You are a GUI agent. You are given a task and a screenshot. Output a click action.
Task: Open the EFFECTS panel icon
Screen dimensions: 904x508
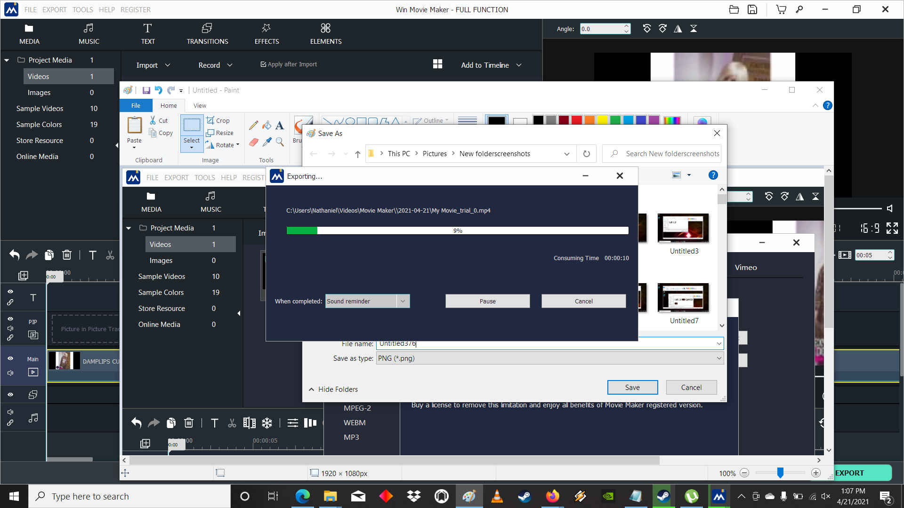[266, 28]
